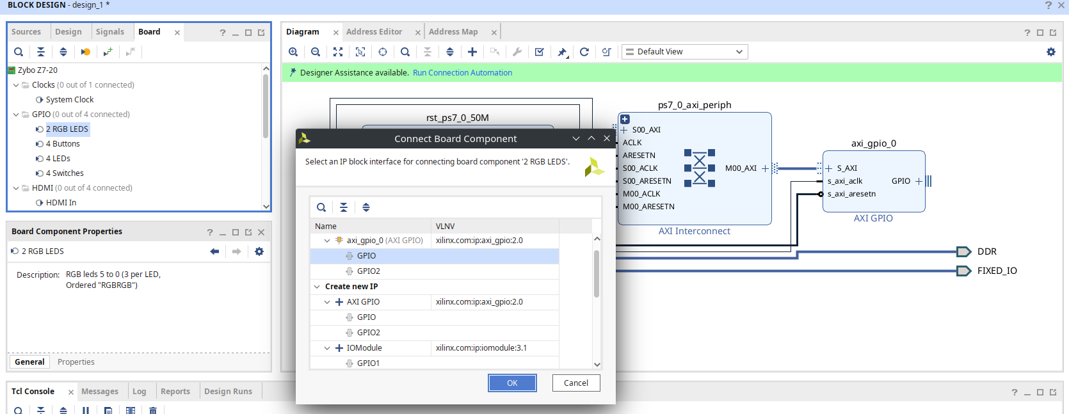Select System Clock in Board tree

pos(70,100)
